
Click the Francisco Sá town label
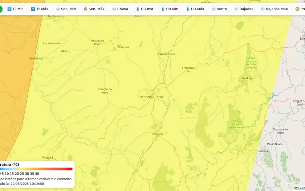pos(188,69)
